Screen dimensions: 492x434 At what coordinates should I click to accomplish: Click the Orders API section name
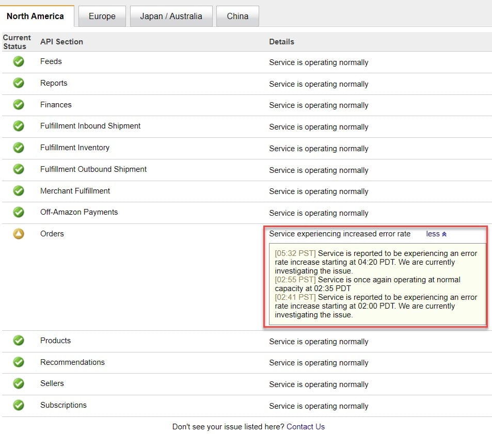(52, 234)
